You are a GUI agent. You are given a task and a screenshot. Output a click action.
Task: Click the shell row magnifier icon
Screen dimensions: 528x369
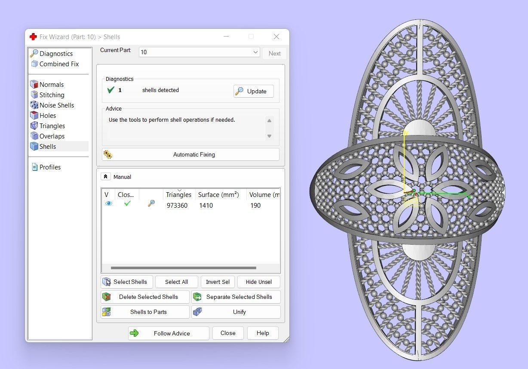coord(151,204)
